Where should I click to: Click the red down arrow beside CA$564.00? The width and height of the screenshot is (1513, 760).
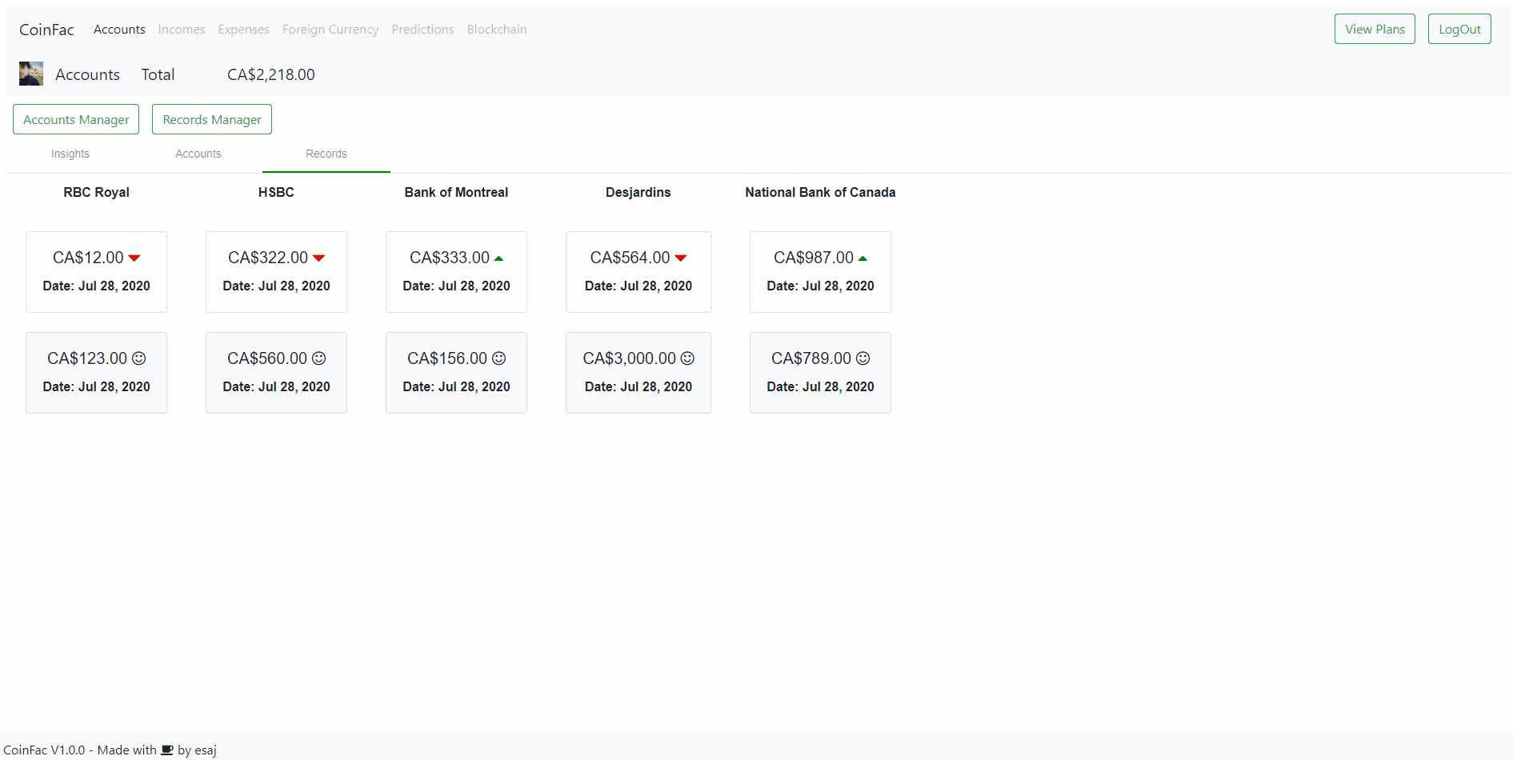click(681, 258)
